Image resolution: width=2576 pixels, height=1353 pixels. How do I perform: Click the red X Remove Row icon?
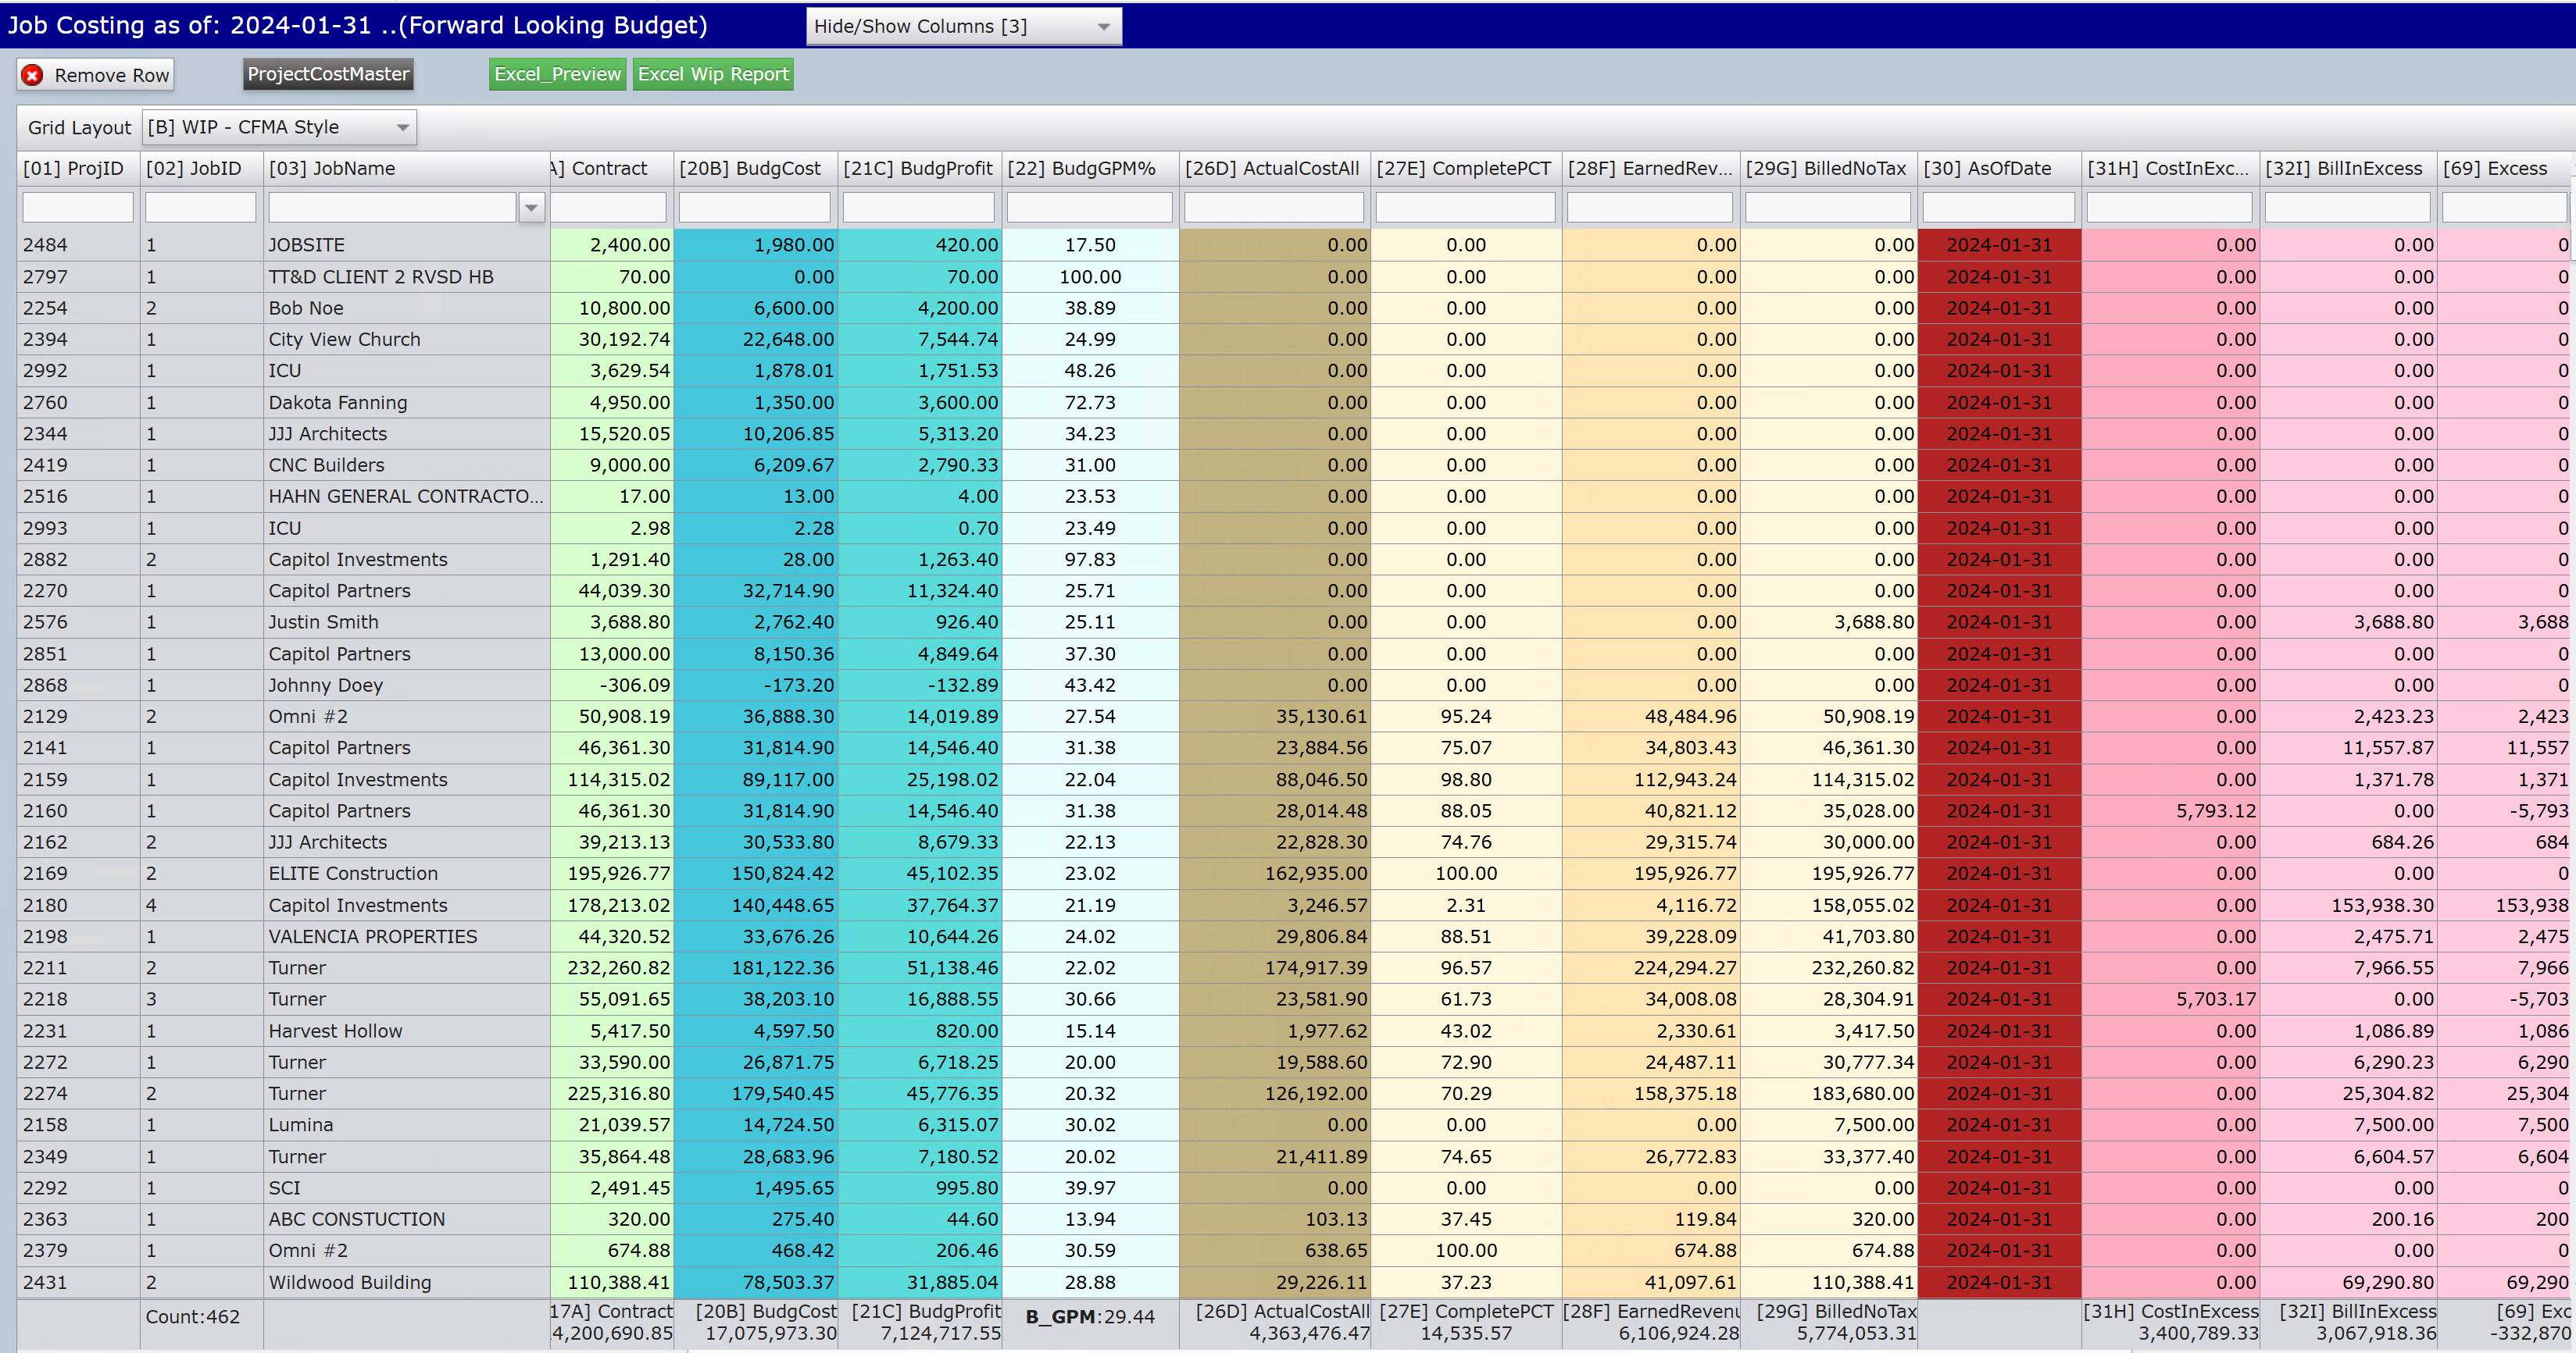tap(31, 74)
